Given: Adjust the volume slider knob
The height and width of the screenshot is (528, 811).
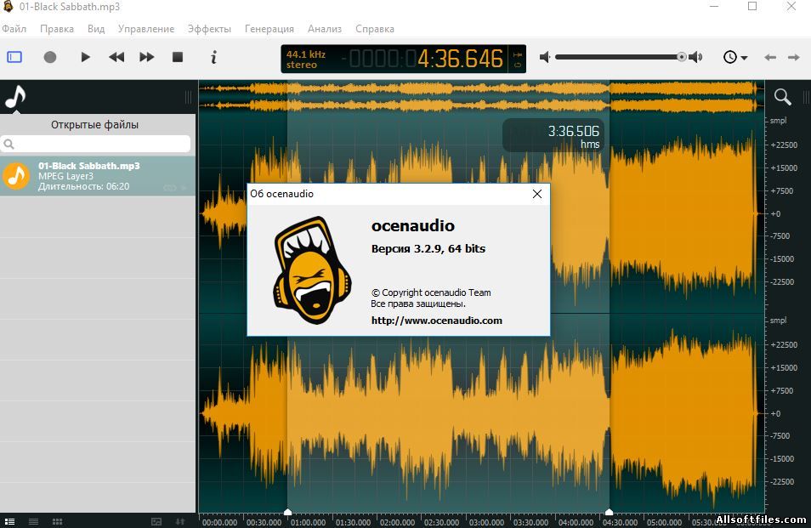Looking at the screenshot, I should pos(682,57).
